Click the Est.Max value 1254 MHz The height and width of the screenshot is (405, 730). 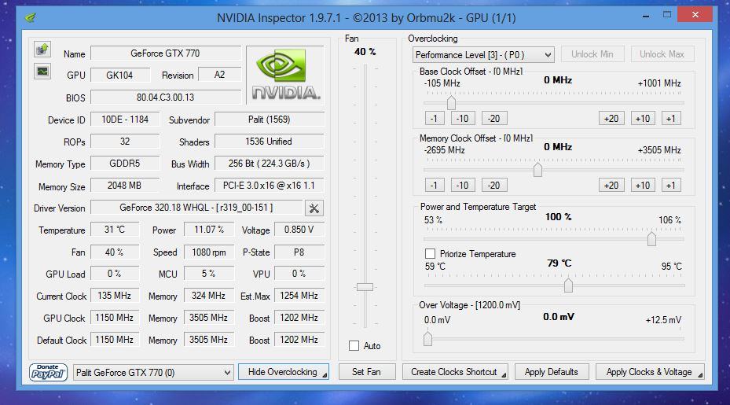coord(299,296)
